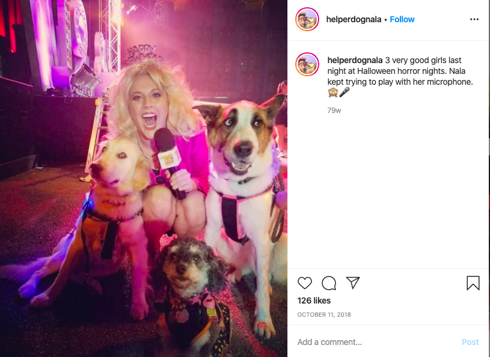Open the October 11, 2018 date link

323,314
